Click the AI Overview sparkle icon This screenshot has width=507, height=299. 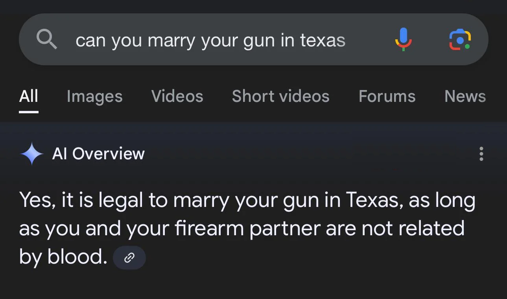coord(31,153)
